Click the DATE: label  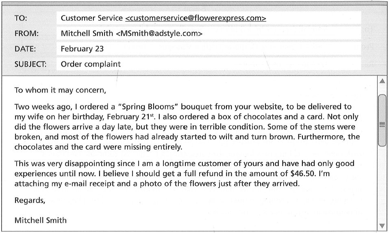click(25, 49)
